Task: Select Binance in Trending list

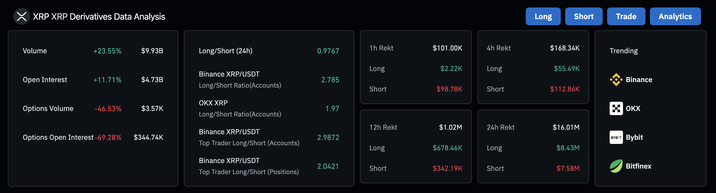Action: click(x=639, y=80)
